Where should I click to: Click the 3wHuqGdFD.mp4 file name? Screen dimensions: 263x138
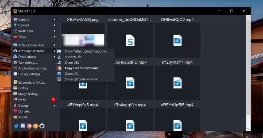point(130,62)
